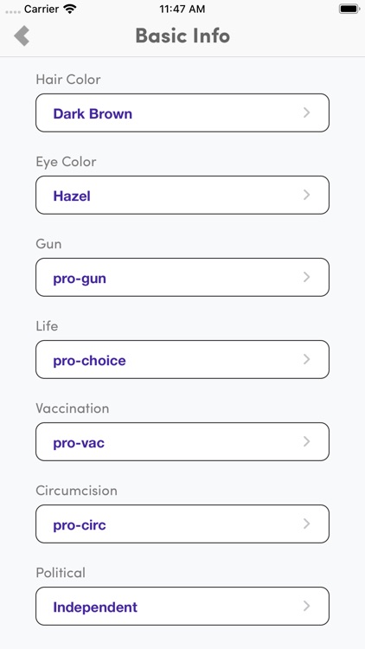365x649 pixels.
Task: Open the Political Independent field
Action: pyautogui.click(x=182, y=606)
